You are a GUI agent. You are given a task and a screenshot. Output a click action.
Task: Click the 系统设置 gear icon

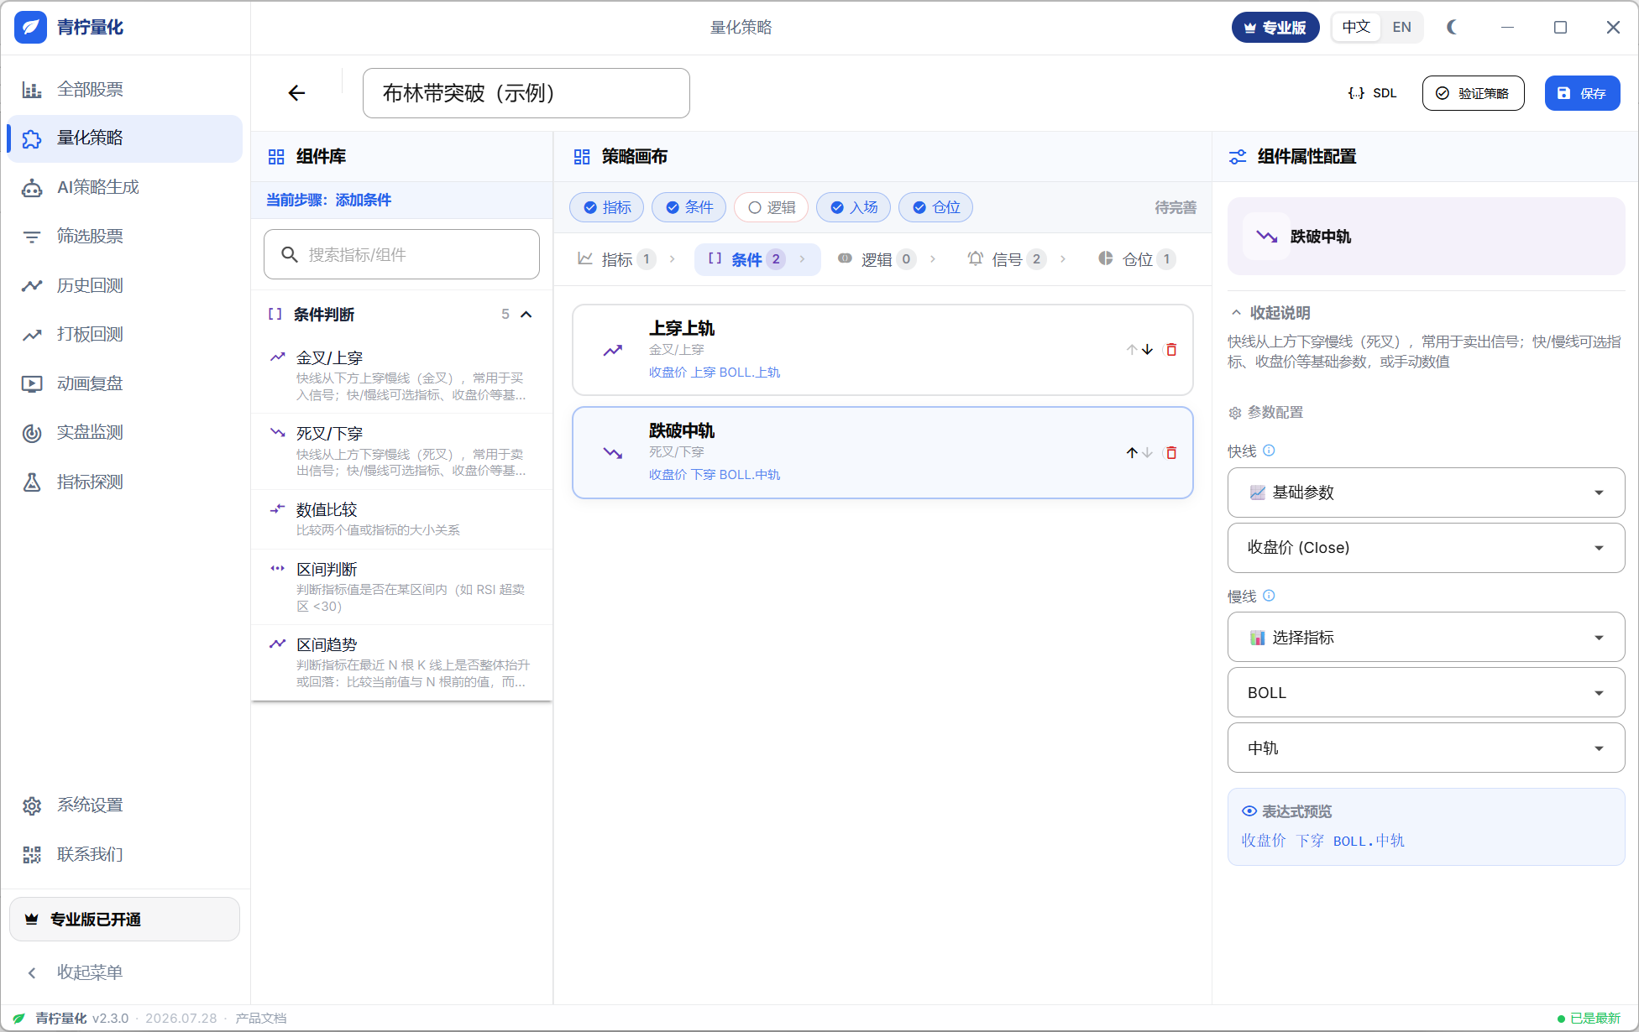point(32,805)
